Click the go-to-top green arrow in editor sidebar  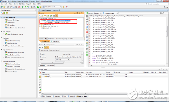click(x=87, y=52)
